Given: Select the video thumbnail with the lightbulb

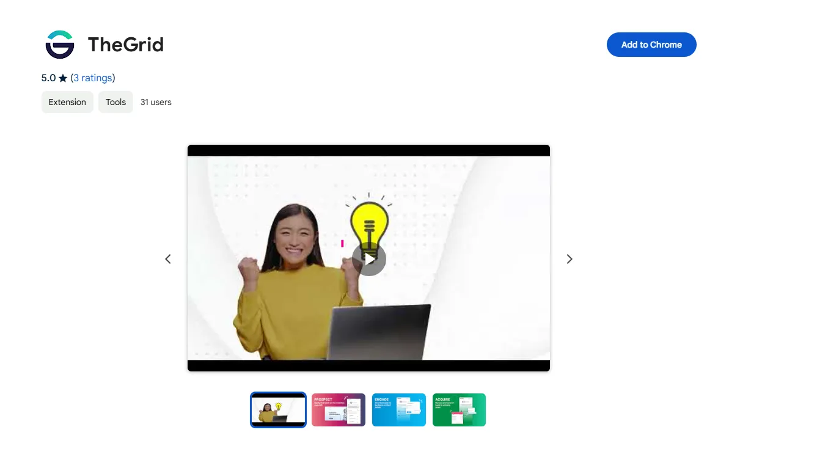Looking at the screenshot, I should [x=278, y=410].
